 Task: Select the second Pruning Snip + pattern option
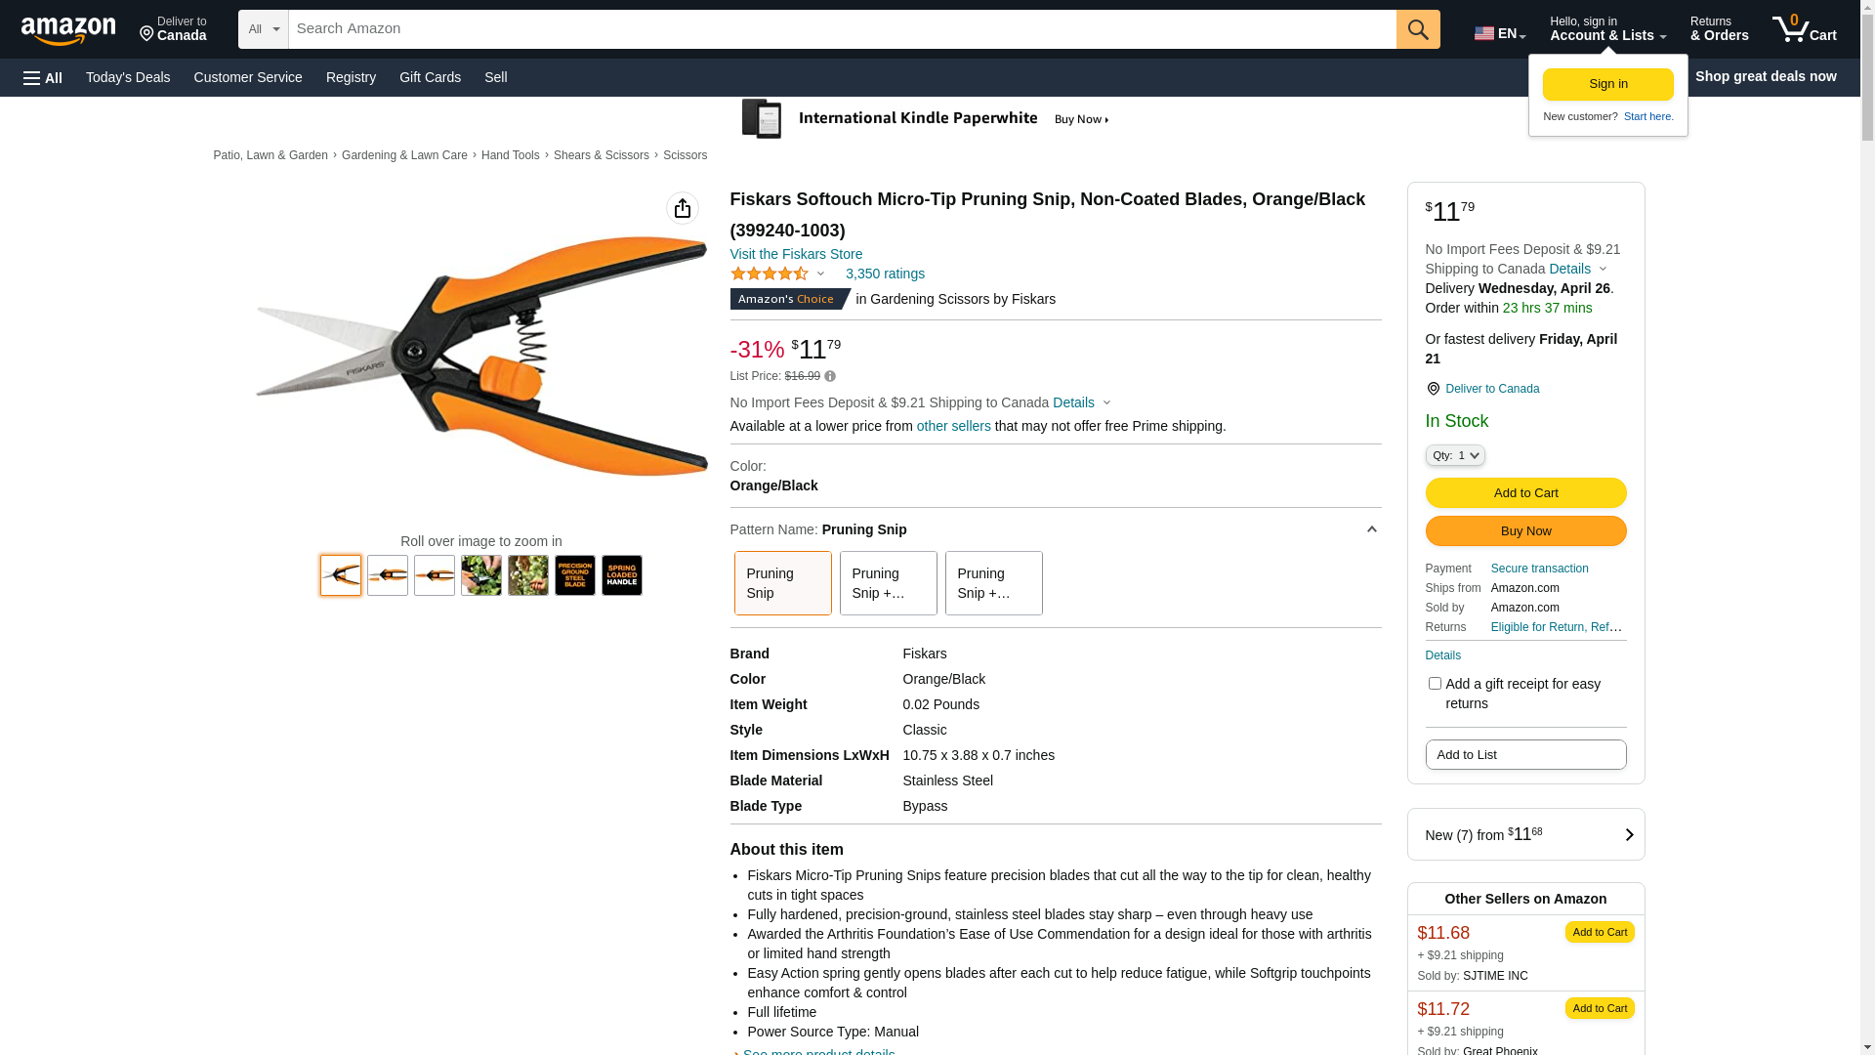point(993,583)
